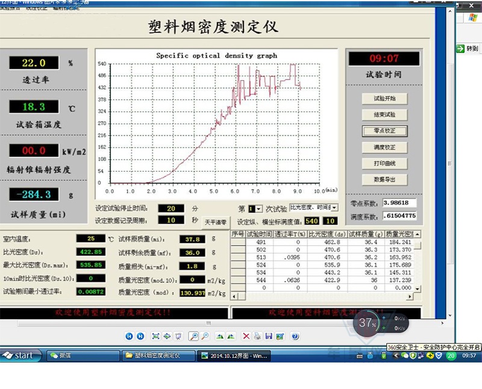Click the viewer horizontal scrollbar thumb
Screen dimensions: 482x389
(208, 323)
